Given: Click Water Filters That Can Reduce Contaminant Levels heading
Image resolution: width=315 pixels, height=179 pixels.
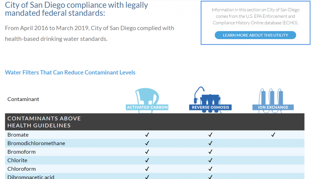Looking at the screenshot, I should tap(70, 72).
